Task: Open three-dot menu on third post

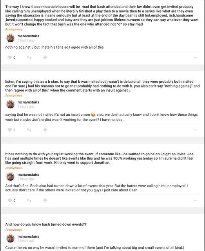Action: (196, 200)
